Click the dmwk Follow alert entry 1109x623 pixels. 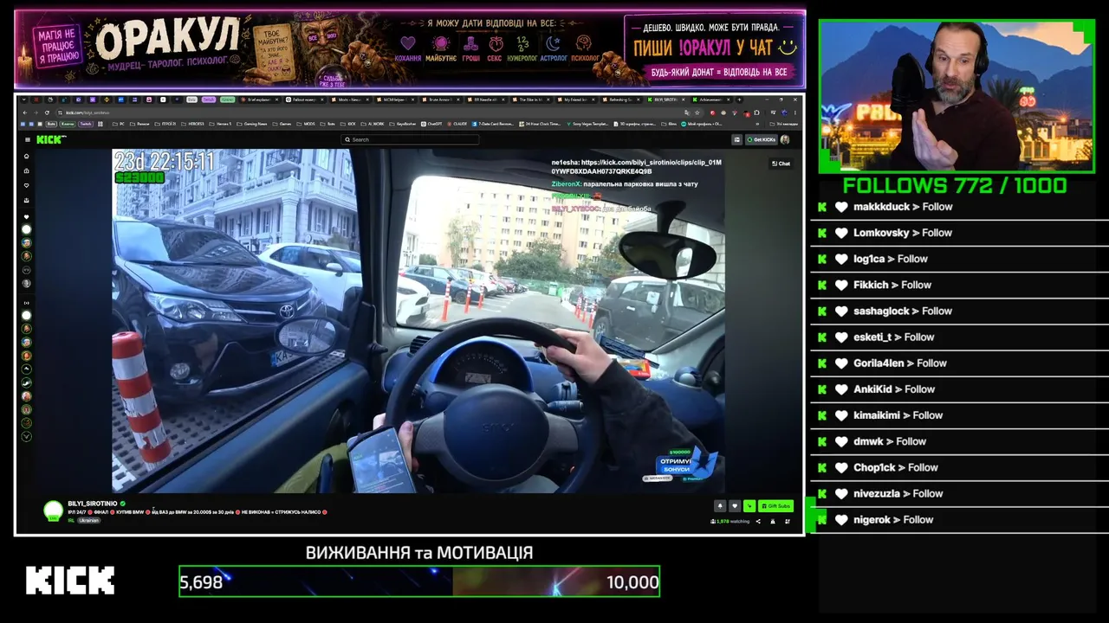tap(959, 441)
